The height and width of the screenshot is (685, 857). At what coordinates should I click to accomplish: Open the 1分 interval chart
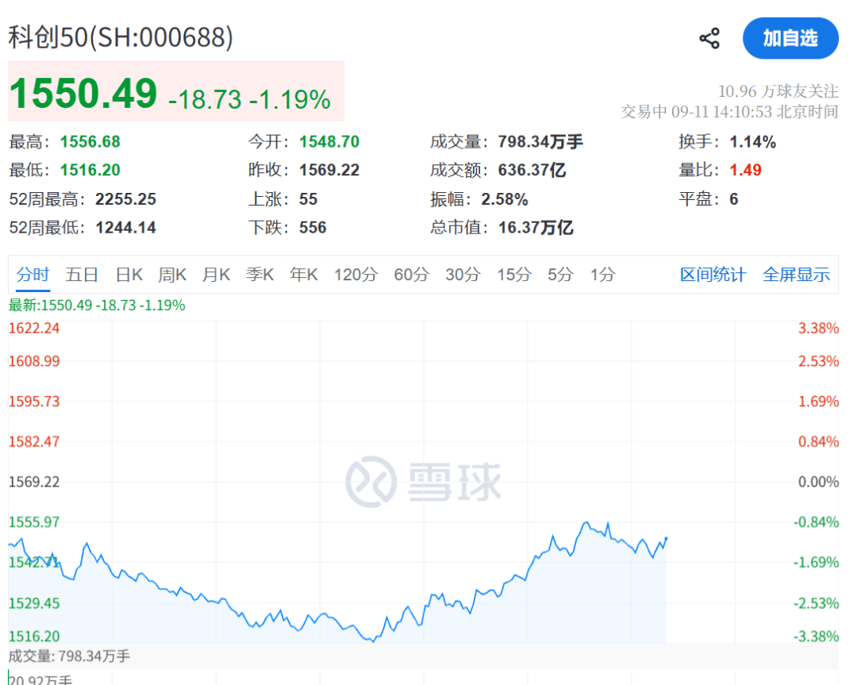pyautogui.click(x=603, y=275)
